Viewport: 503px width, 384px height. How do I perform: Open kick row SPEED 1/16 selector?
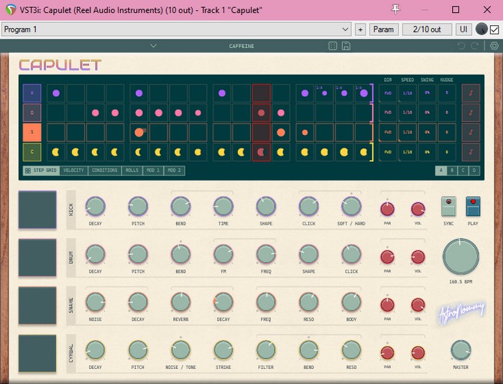pos(407,93)
